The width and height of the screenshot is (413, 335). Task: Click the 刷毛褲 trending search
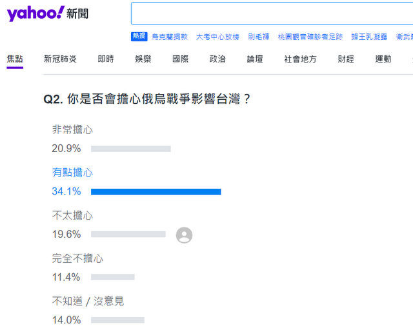point(259,37)
